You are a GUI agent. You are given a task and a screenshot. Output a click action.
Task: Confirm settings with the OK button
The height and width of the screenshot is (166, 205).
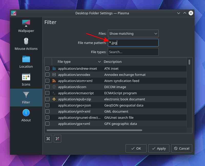[x=136, y=148]
